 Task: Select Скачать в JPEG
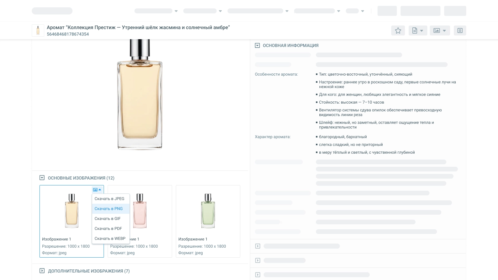(109, 199)
